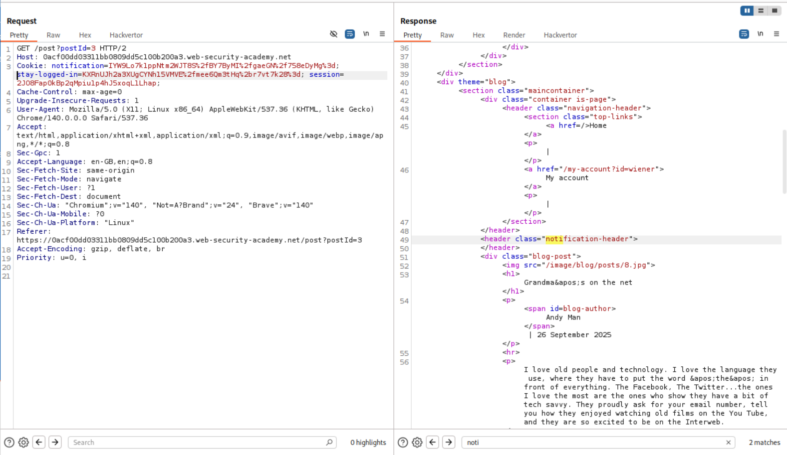The image size is (787, 455).
Task: Open the Response panel hamburger options menu
Action: pos(776,34)
